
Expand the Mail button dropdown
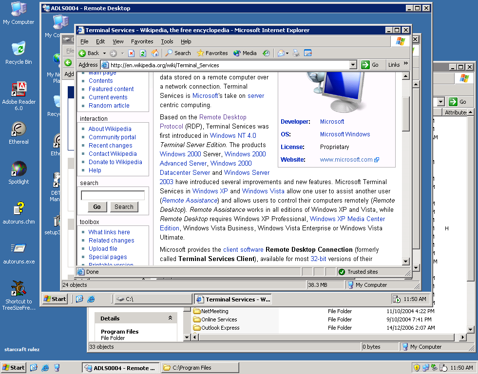click(287, 54)
